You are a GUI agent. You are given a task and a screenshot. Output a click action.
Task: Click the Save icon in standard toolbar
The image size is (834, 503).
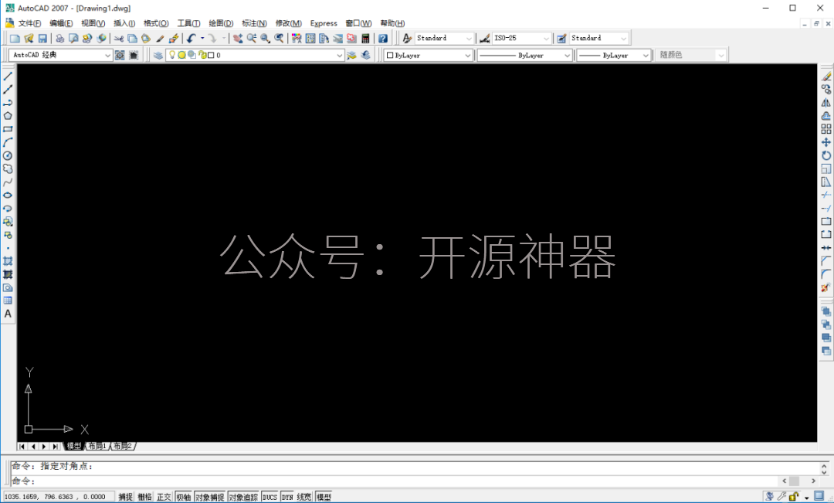[42, 39]
